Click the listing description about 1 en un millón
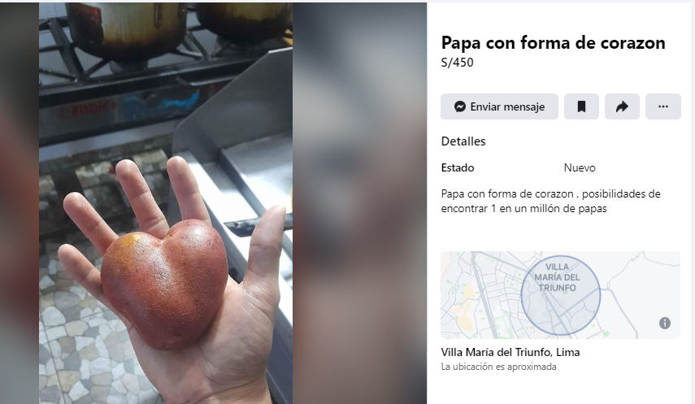The height and width of the screenshot is (404, 695). click(x=550, y=201)
